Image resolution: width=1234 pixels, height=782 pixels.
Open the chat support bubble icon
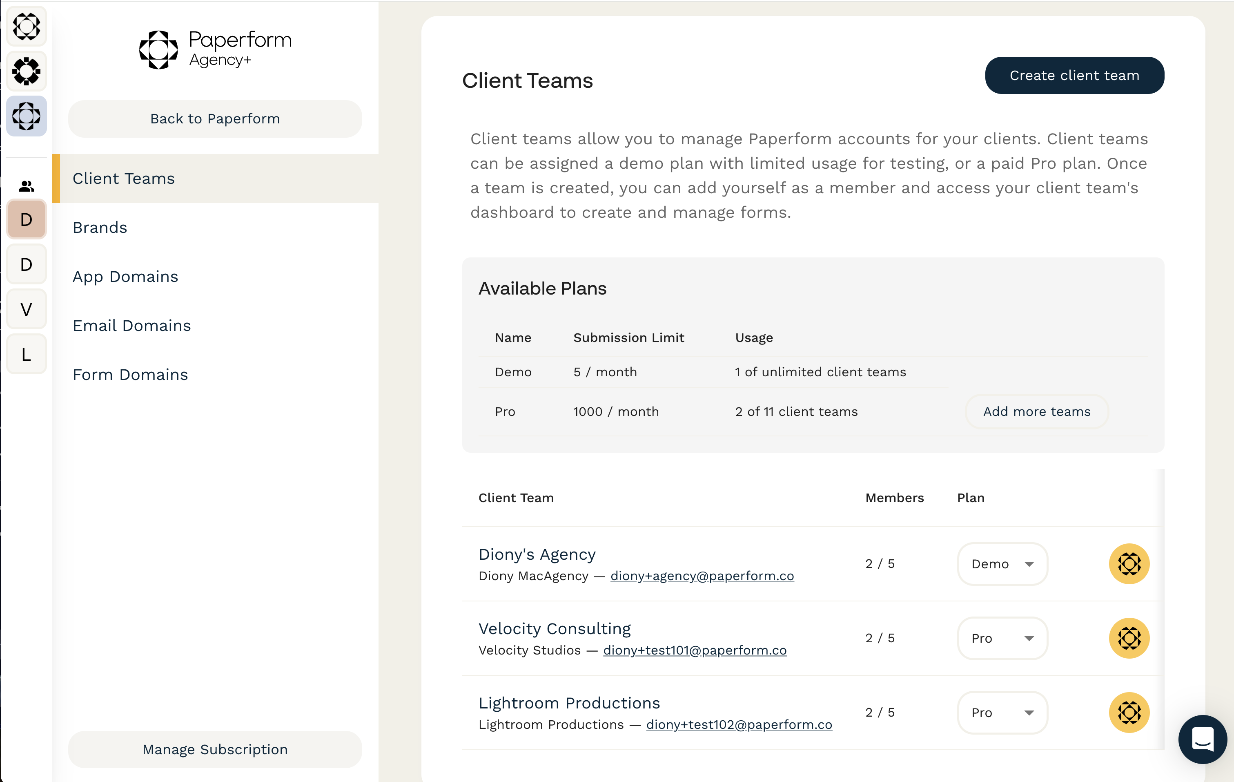pos(1202,739)
